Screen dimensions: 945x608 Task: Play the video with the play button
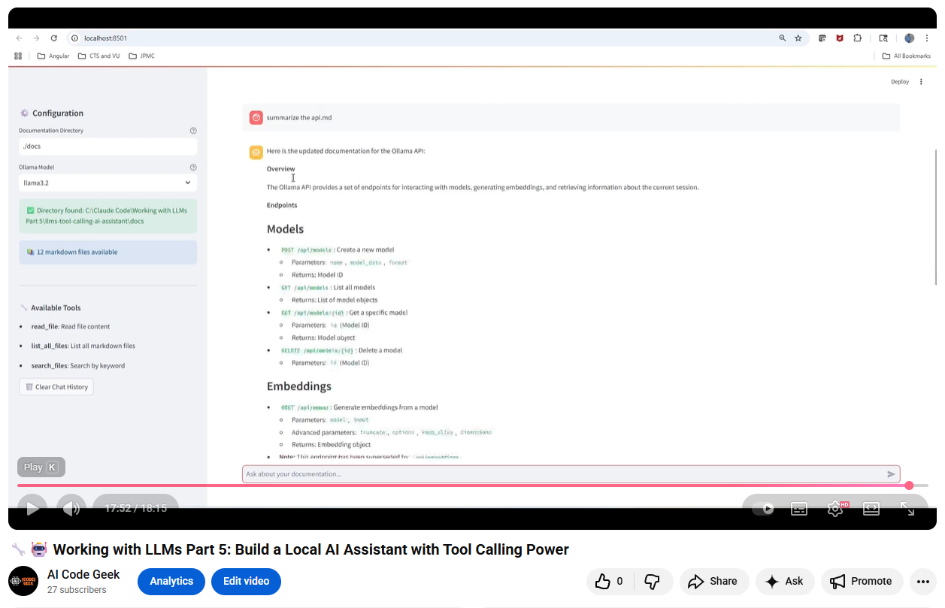point(32,509)
